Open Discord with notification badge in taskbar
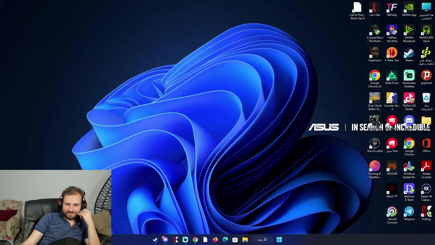 pyautogui.click(x=165, y=240)
